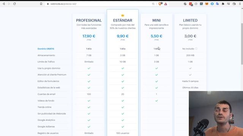
Task: Open the browser hamburger menu
Action: click(x=240, y=4)
